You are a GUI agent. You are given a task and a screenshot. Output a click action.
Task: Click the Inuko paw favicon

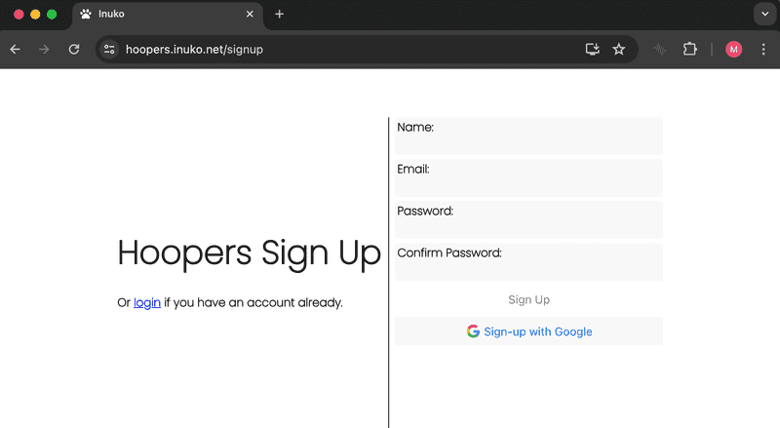click(86, 14)
